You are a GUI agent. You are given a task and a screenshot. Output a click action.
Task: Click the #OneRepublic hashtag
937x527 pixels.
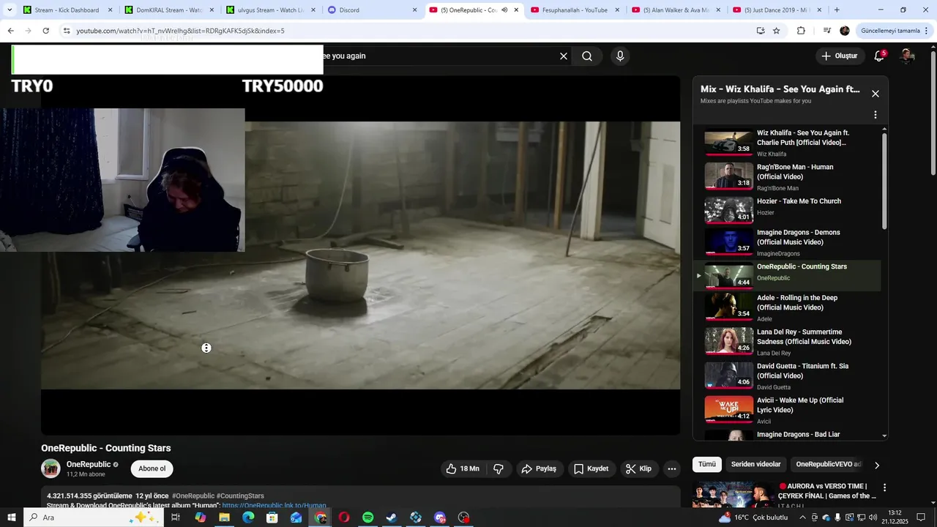[x=193, y=496]
